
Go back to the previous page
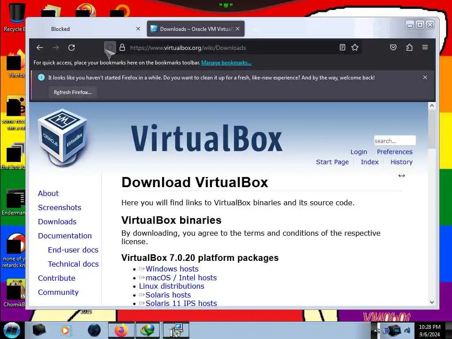40,48
